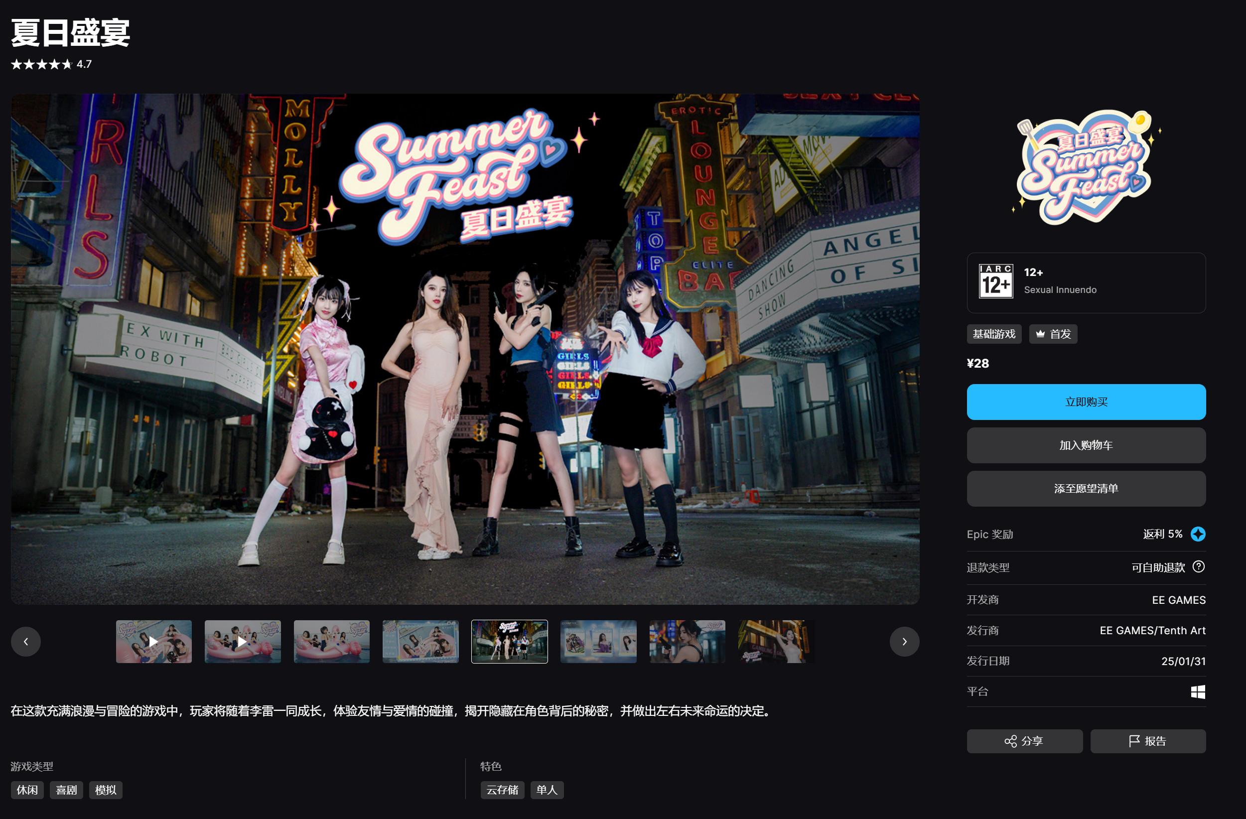Click 立即购买 buy now button
Image resolution: width=1246 pixels, height=819 pixels.
(1086, 402)
